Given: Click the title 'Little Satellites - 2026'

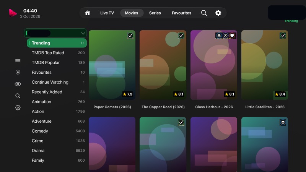Looking at the screenshot, I should [x=265, y=107].
